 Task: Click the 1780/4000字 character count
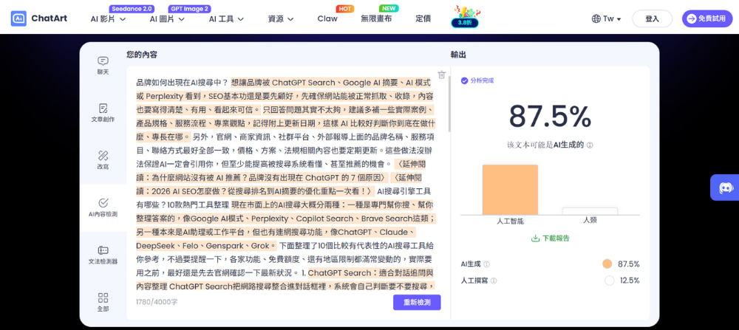pyautogui.click(x=157, y=302)
